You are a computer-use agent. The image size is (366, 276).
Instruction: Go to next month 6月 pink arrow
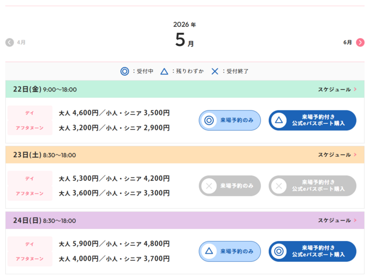coord(360,42)
